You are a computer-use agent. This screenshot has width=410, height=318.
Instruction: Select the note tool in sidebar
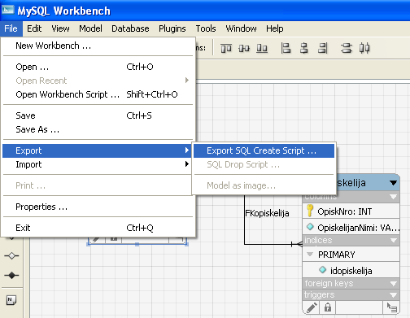[11, 300]
